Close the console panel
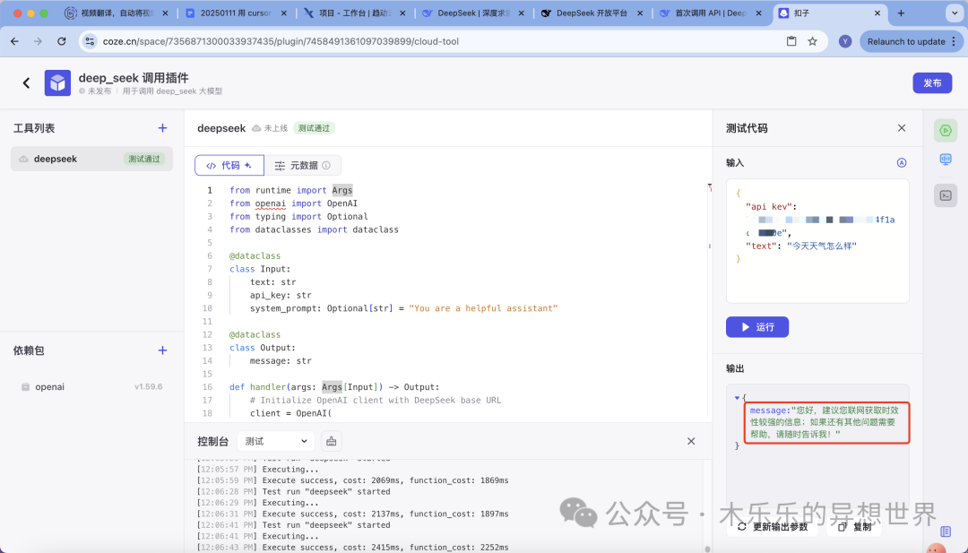968x553 pixels. pos(691,441)
